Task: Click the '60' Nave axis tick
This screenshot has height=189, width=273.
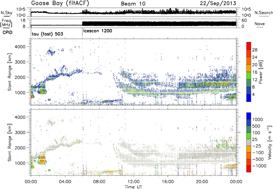Action: click(x=244, y=20)
